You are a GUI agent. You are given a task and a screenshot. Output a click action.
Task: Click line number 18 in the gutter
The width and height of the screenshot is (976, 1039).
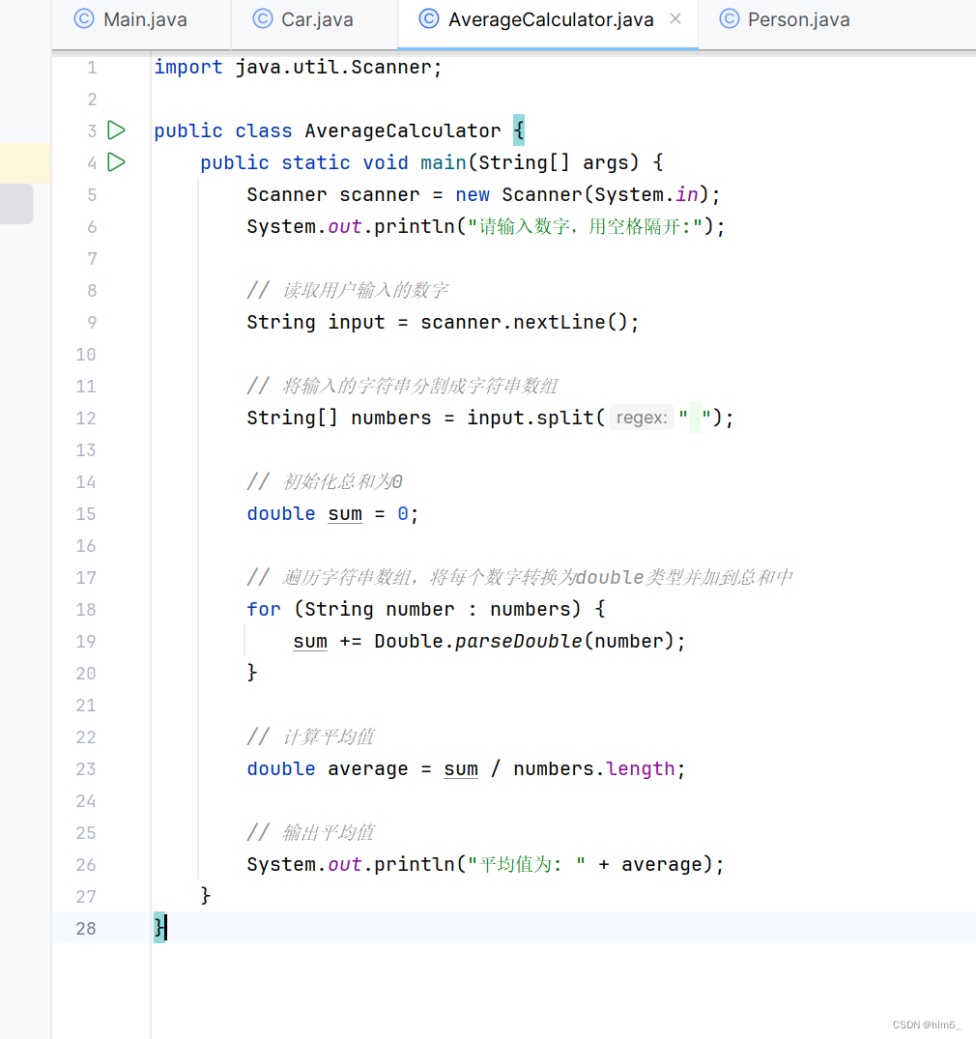85,610
